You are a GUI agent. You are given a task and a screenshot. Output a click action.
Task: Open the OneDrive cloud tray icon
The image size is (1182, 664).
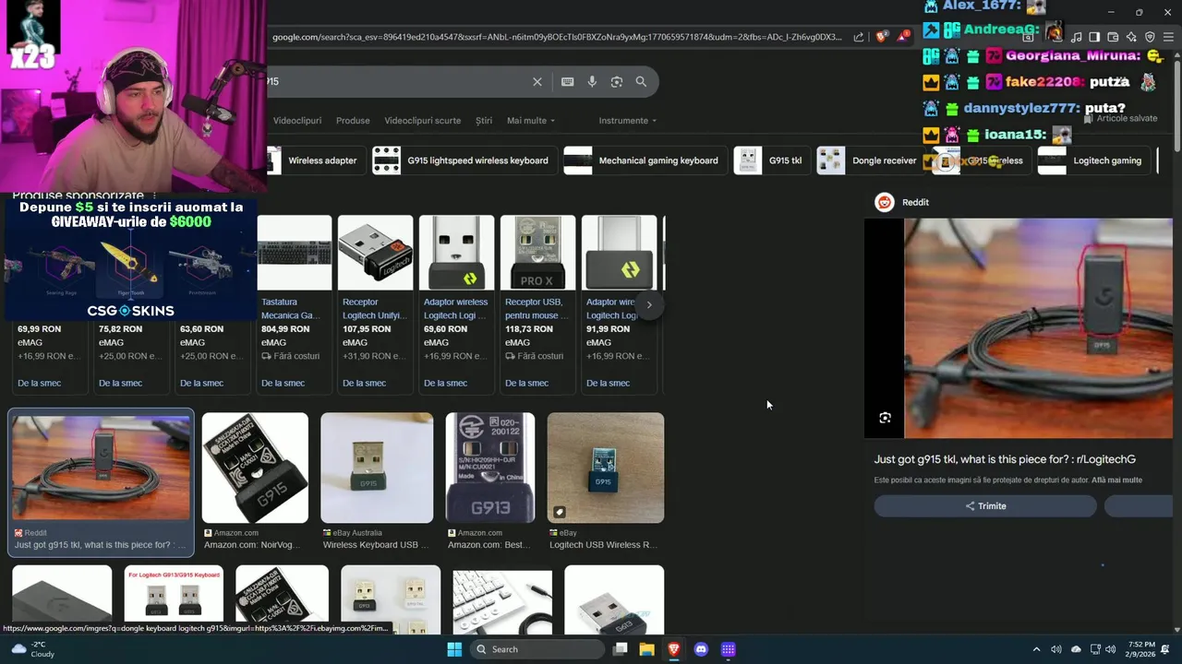coord(1076,649)
